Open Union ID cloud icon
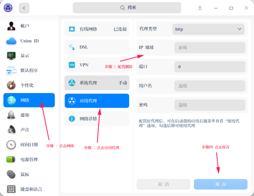 click(x=11, y=41)
